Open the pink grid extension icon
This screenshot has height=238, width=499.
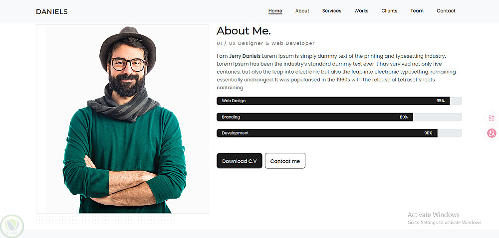(x=492, y=118)
